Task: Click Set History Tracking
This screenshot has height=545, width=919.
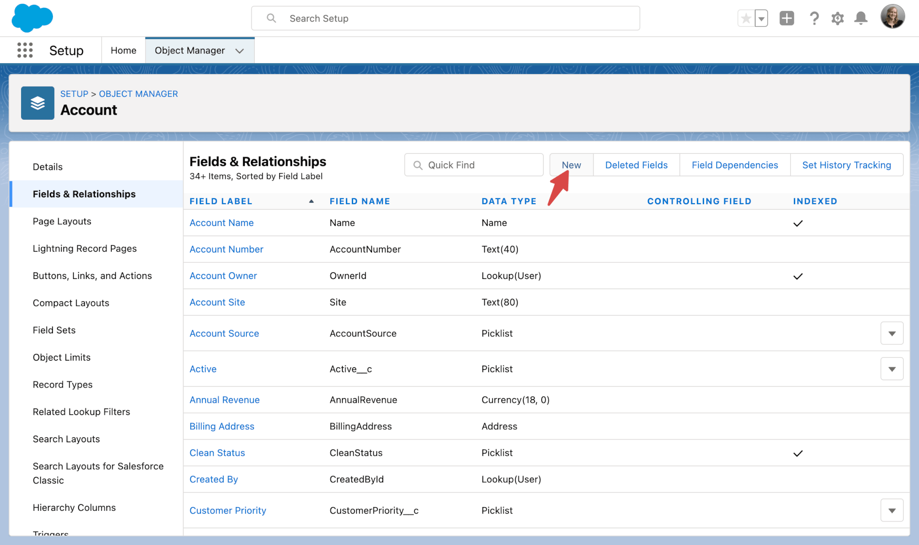Action: [x=846, y=165]
